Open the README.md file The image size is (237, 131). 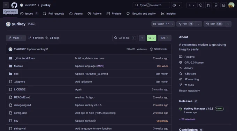(22, 97)
